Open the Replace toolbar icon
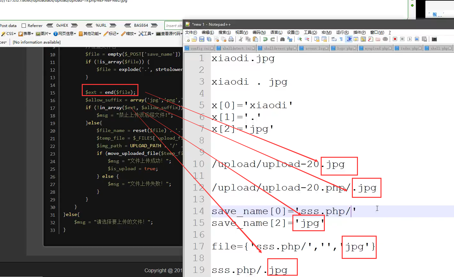Viewport: 454px width, 277px height. [x=290, y=39]
